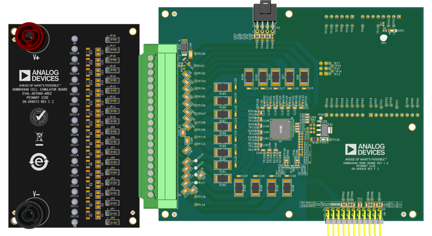
Task: Click the Analog Devices logo on green board
Action: 365,149
